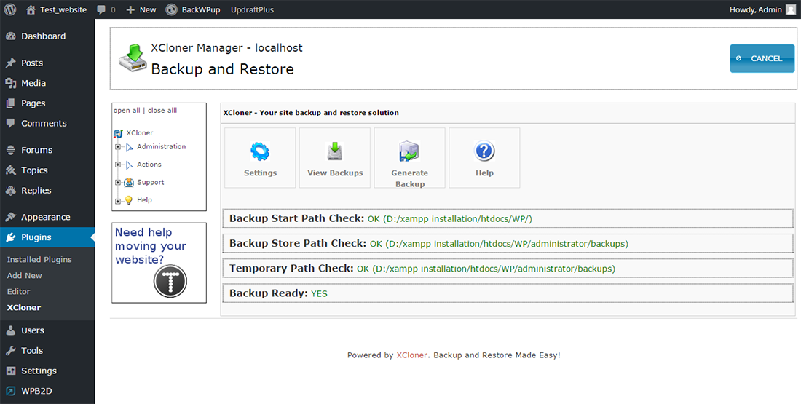This screenshot has height=404, width=801.
Task: Expand the Administration tree node
Action: (118, 147)
